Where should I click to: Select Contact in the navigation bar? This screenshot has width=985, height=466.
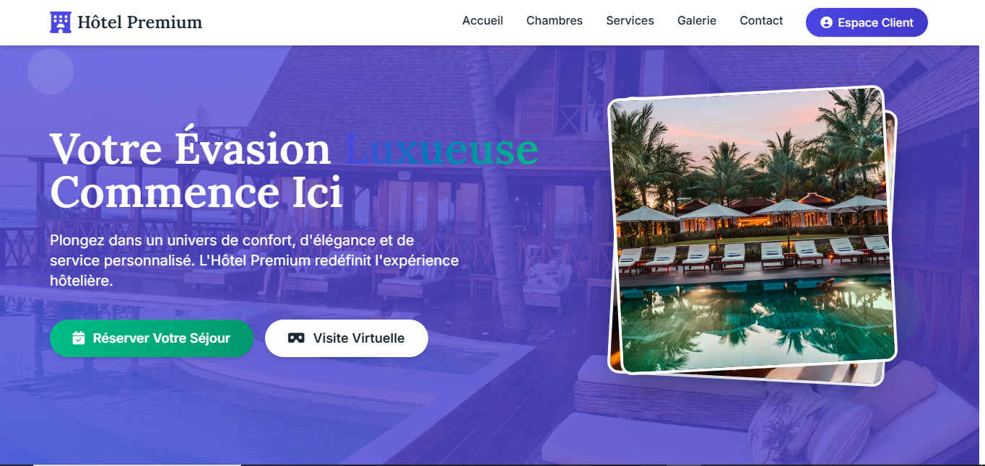tap(761, 21)
